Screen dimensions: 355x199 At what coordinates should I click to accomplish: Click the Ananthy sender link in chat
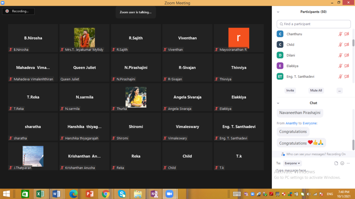pos(291,123)
